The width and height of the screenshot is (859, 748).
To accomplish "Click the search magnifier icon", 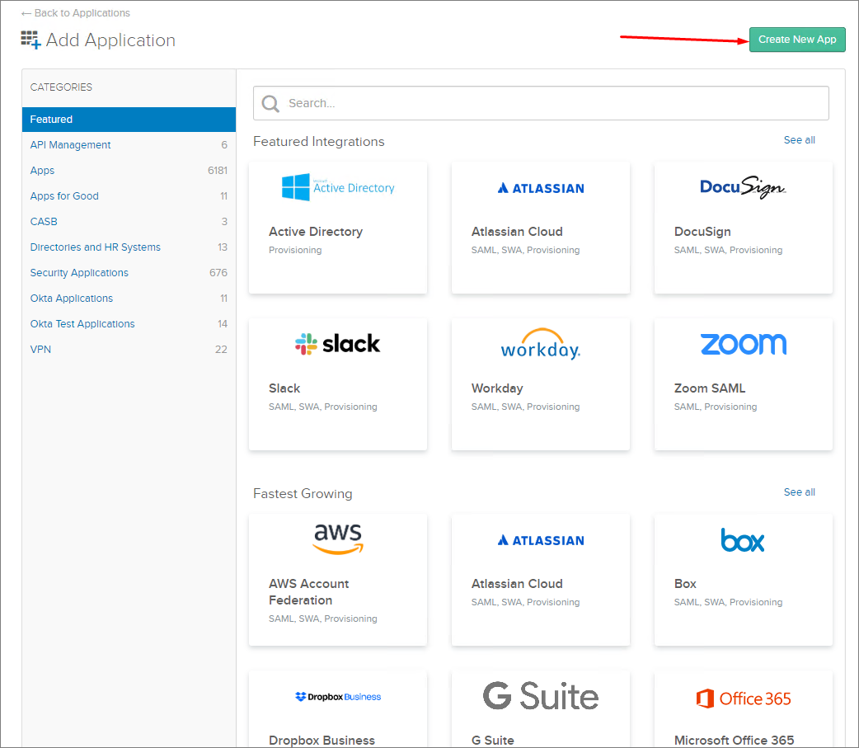I will pos(270,103).
